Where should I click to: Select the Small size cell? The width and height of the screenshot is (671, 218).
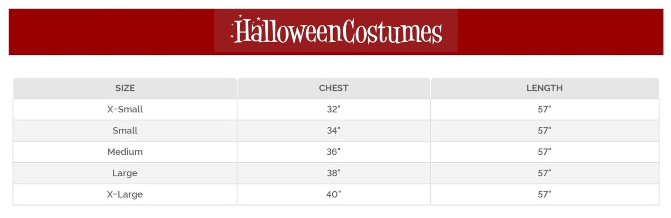[125, 131]
